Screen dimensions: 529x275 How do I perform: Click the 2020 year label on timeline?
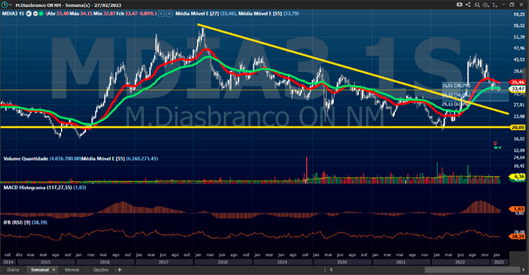point(342,262)
